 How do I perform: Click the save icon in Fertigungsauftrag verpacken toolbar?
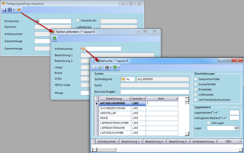(x=4, y=10)
